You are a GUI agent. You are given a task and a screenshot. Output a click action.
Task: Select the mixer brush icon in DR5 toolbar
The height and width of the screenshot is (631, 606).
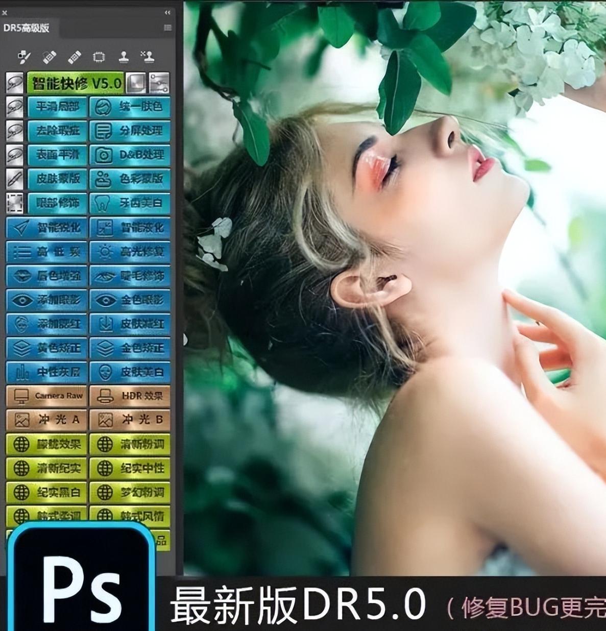24,57
